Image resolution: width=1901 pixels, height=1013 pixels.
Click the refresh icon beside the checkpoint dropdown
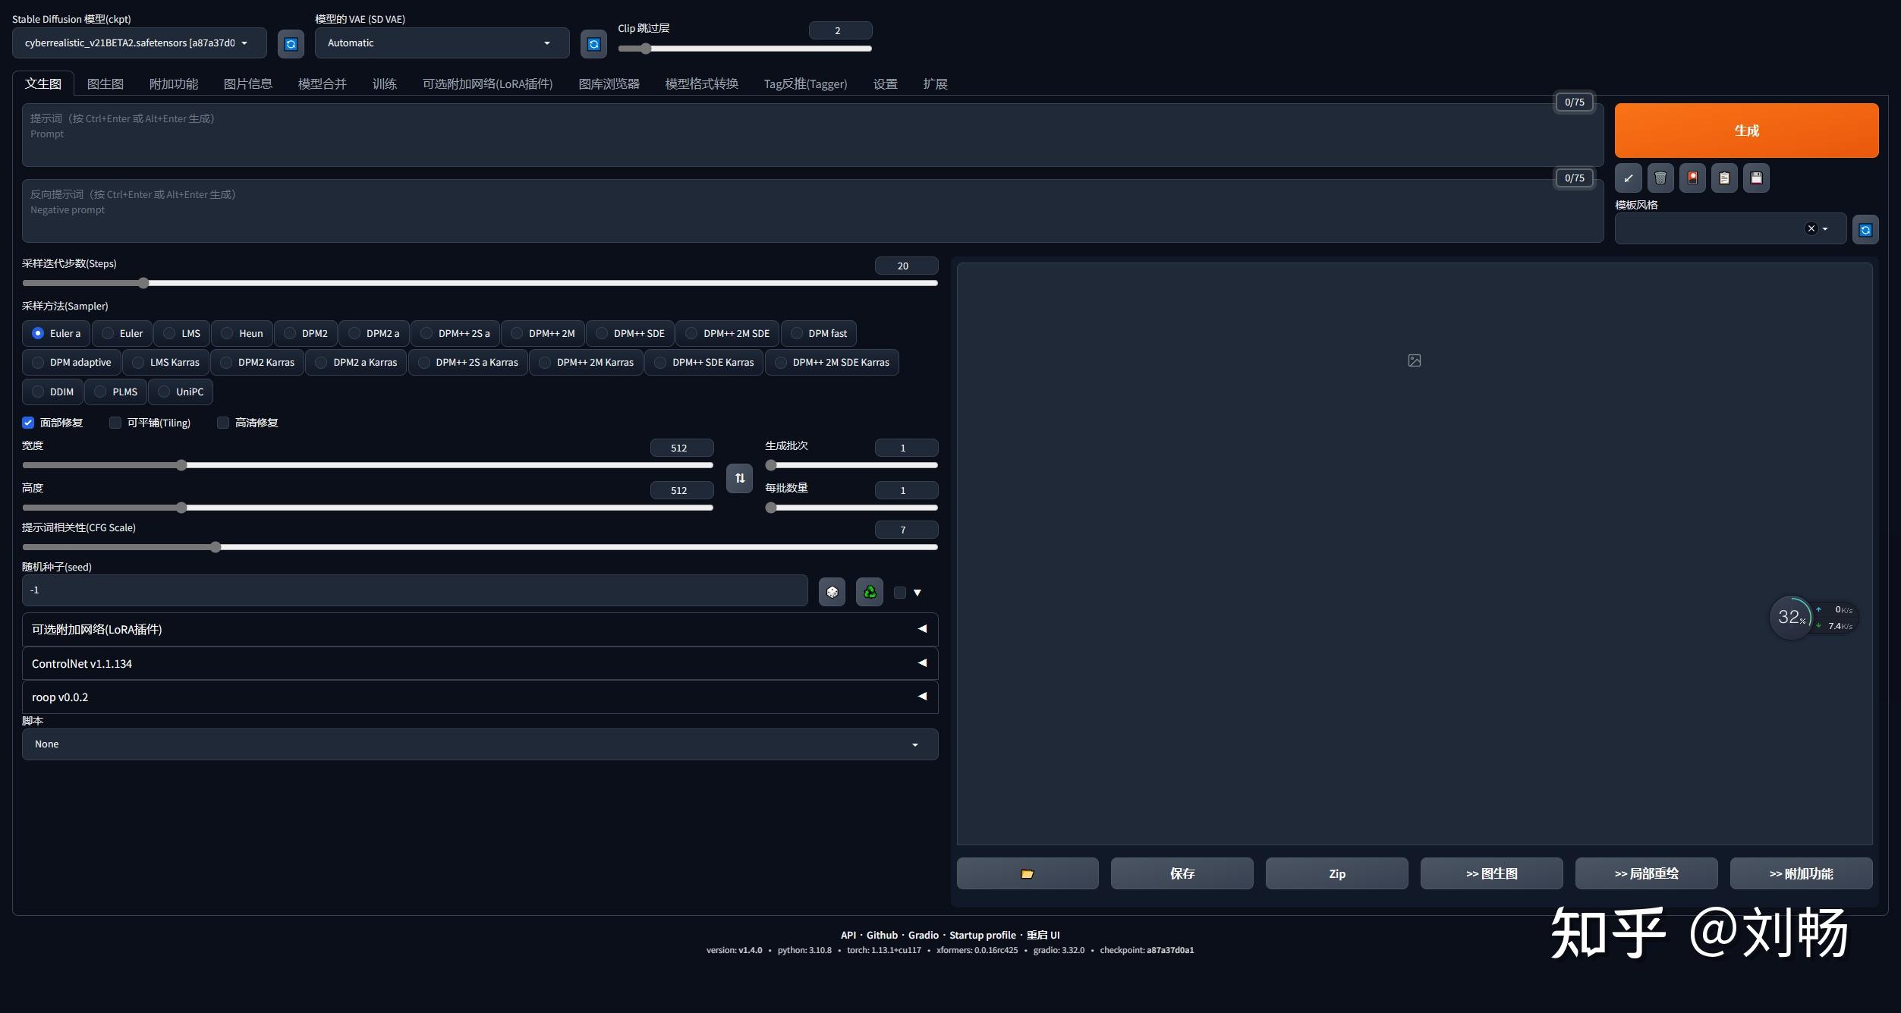tap(291, 43)
